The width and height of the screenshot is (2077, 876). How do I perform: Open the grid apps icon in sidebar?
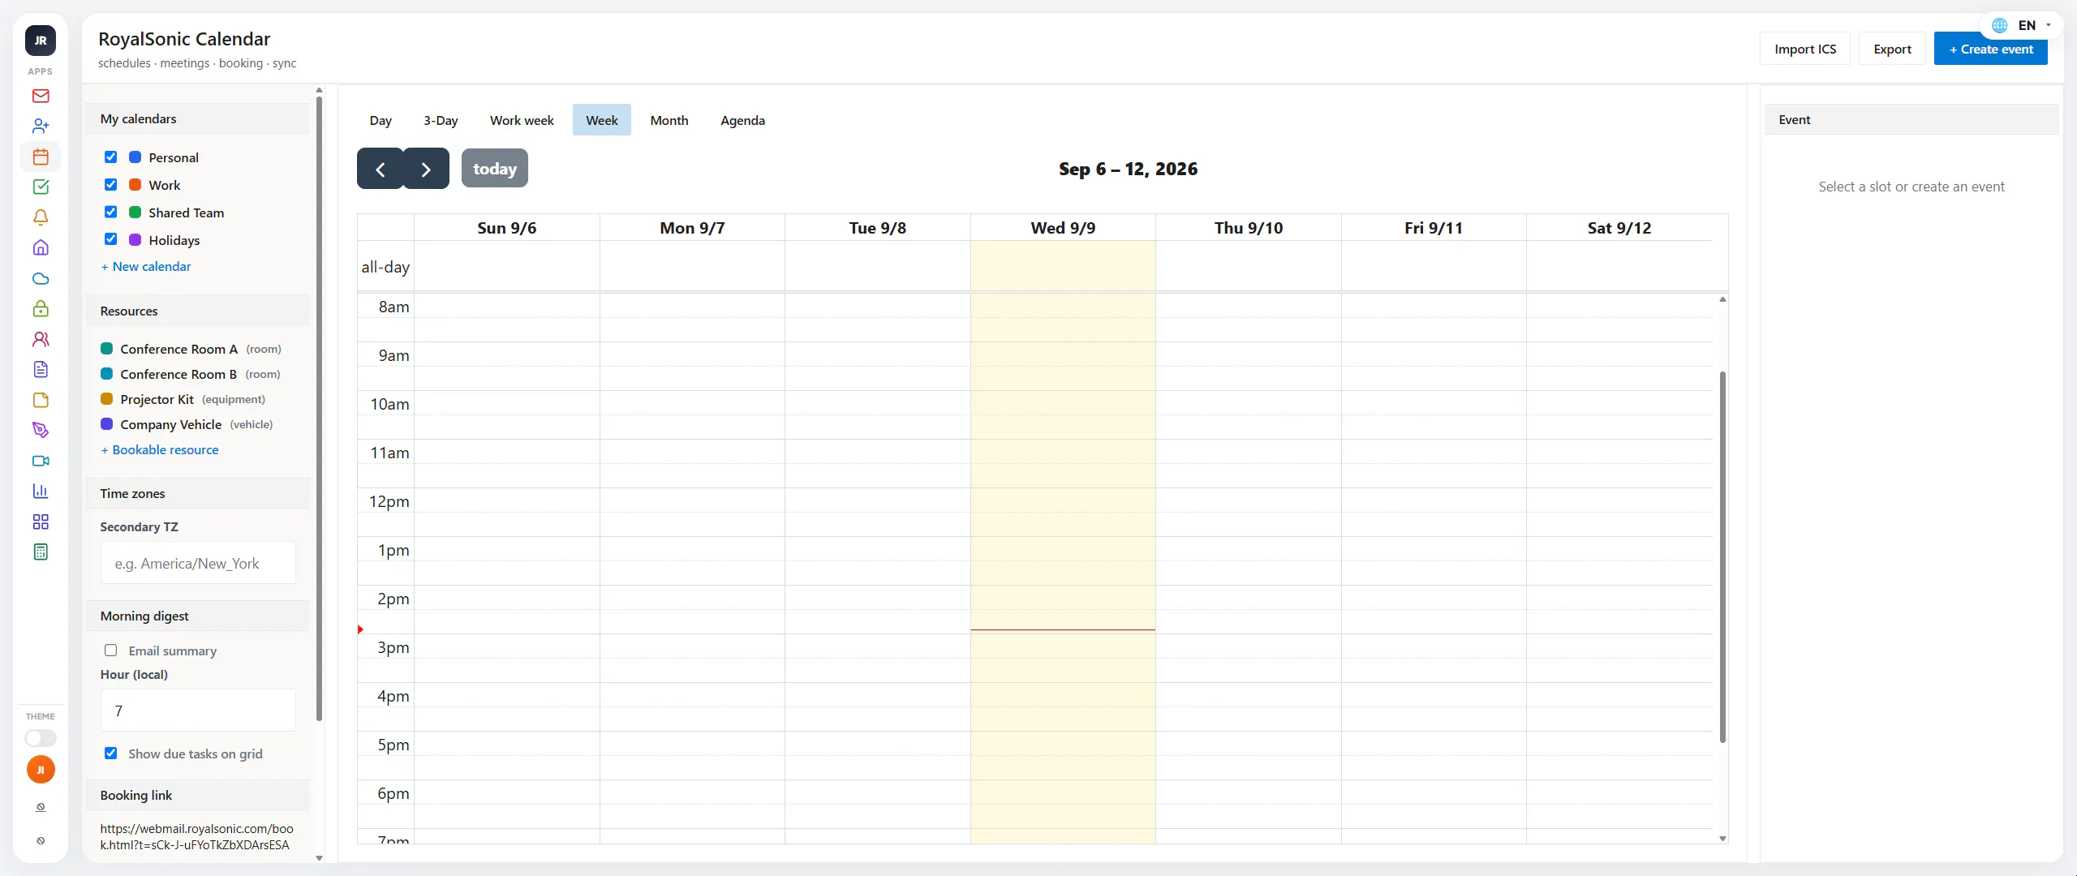(41, 522)
